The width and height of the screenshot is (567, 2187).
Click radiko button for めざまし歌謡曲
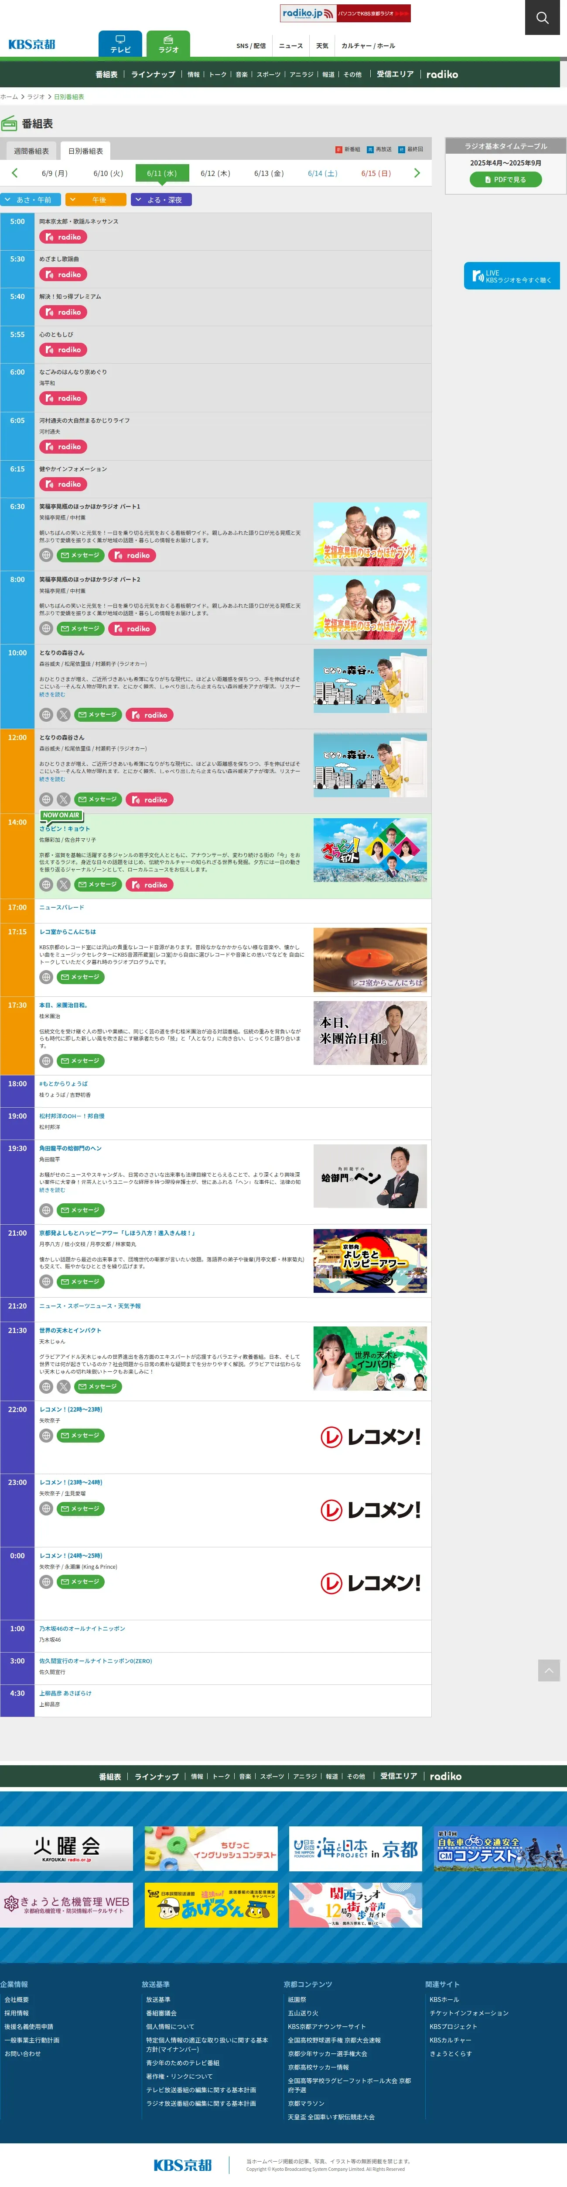coord(62,275)
